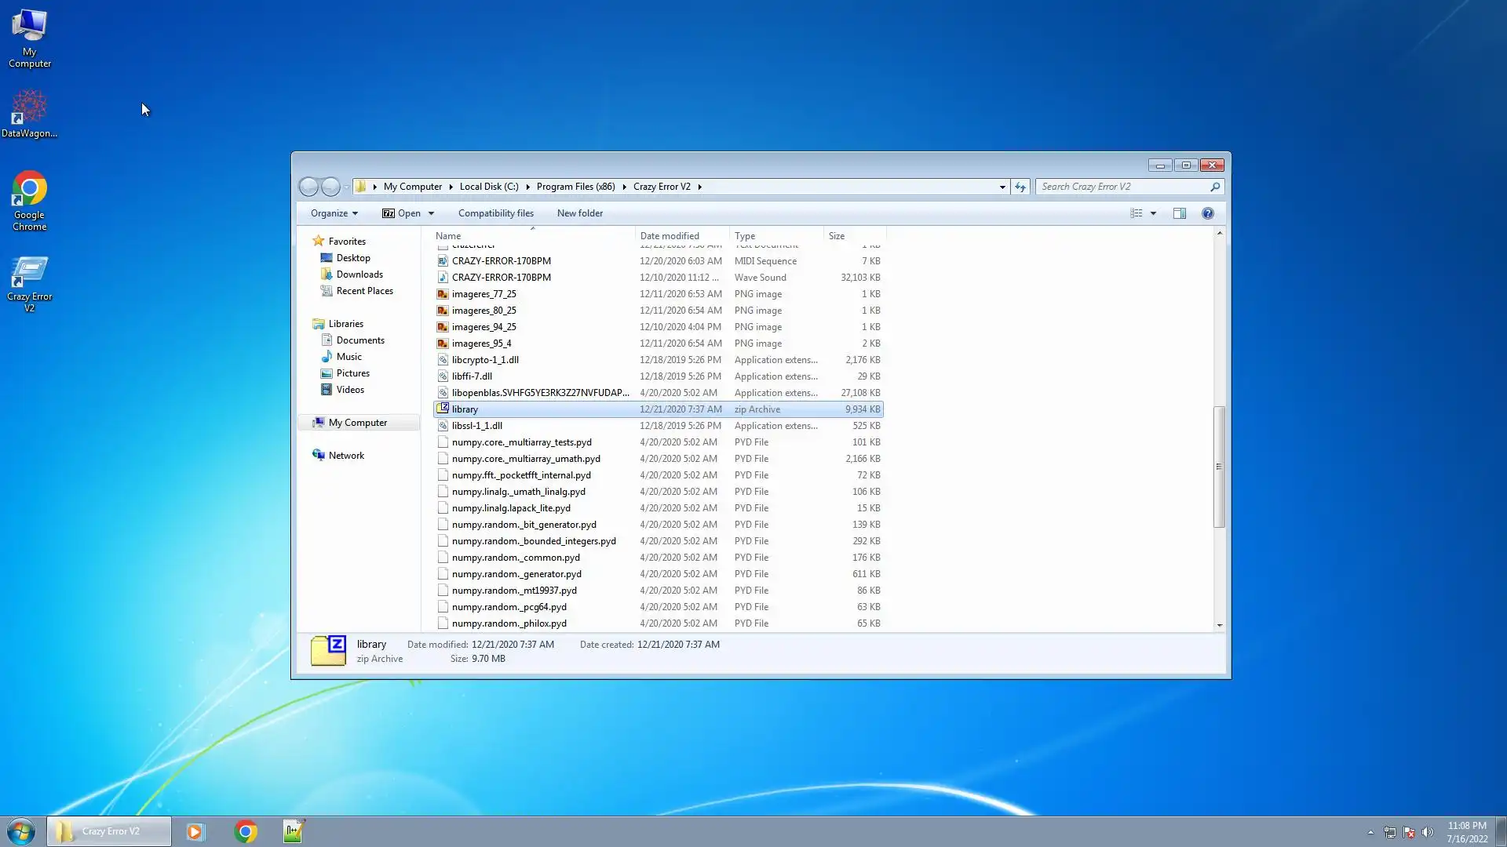
Task: Open the address bar history dropdown
Action: click(x=1002, y=187)
